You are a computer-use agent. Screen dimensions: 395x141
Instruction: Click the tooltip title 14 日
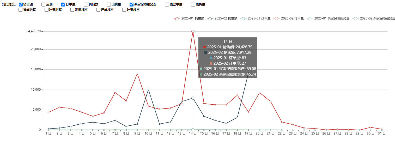[228, 42]
